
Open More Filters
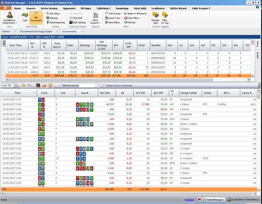tap(112, 22)
